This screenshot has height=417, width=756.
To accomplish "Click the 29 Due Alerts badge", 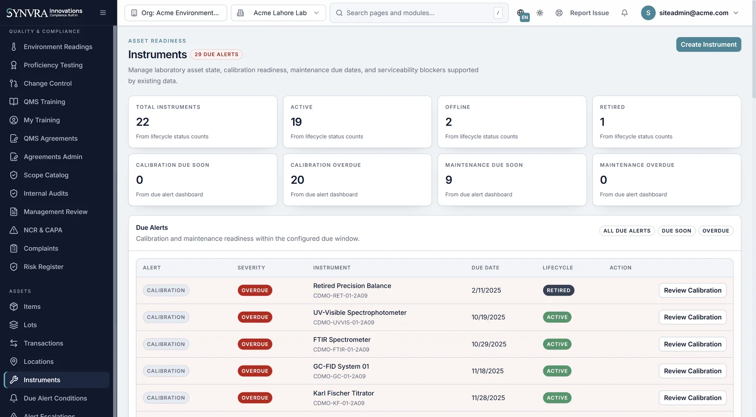I will 216,54.
